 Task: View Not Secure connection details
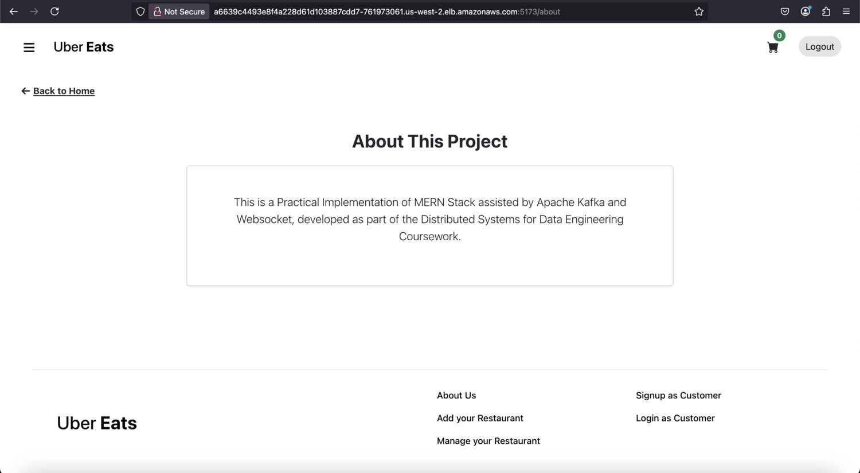point(179,11)
